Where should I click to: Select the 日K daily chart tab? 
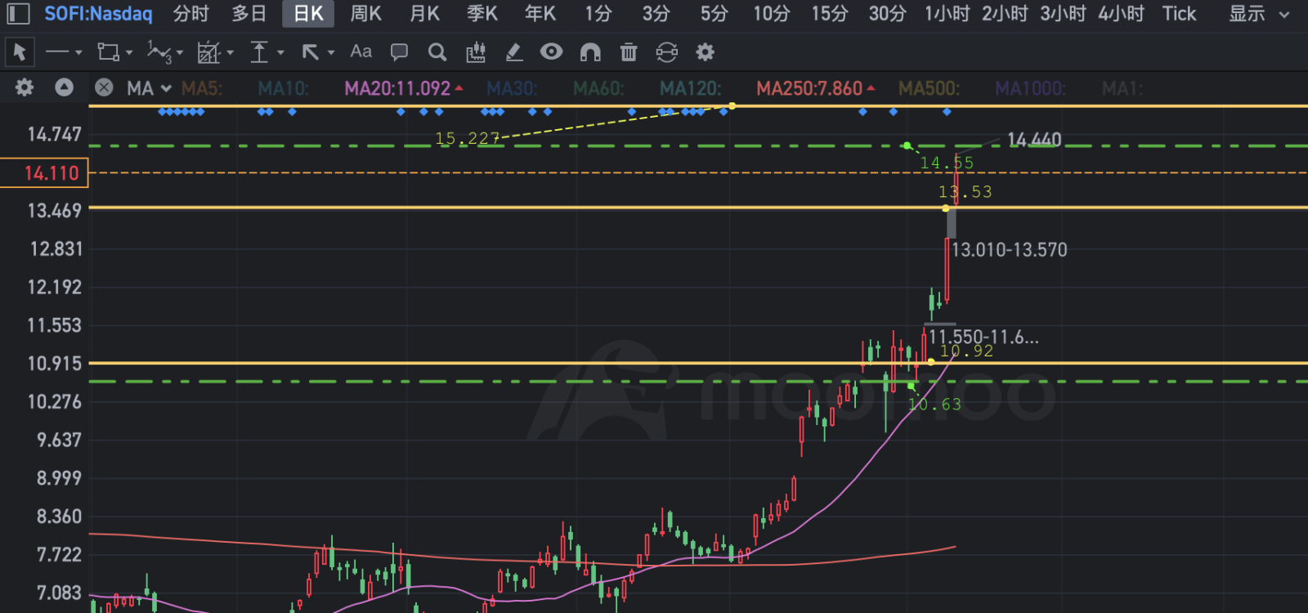[308, 14]
